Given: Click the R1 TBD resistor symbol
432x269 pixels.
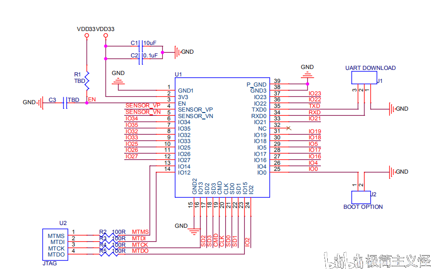Looking at the screenshot, I should tap(87, 81).
